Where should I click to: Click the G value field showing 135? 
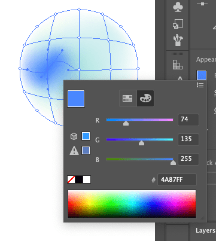click(188, 139)
